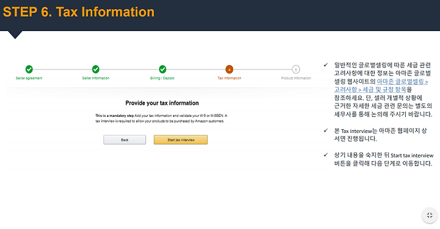Select the Billing / Deposit step label
The image size is (440, 229).
162,79
